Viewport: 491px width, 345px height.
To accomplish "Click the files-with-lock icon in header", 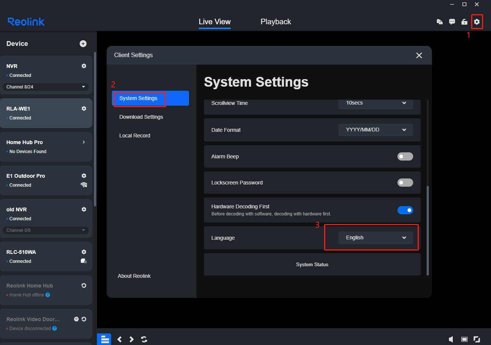I will coord(440,22).
